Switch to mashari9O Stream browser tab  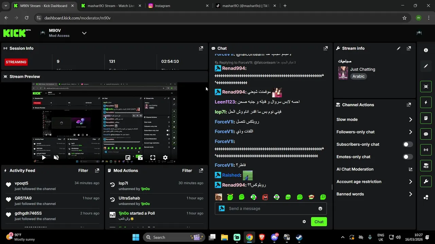pyautogui.click(x=111, y=6)
